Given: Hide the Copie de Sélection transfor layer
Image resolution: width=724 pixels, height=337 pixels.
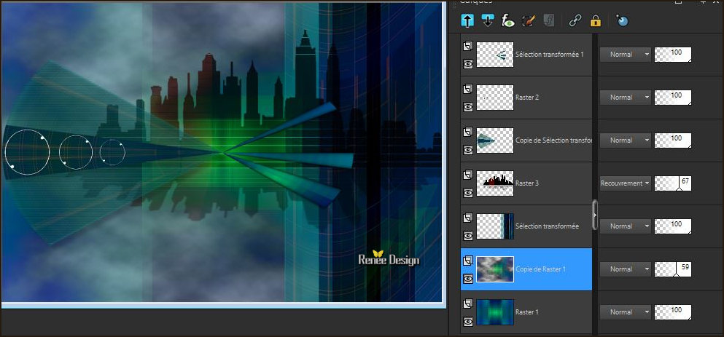Looking at the screenshot, I should [468, 150].
